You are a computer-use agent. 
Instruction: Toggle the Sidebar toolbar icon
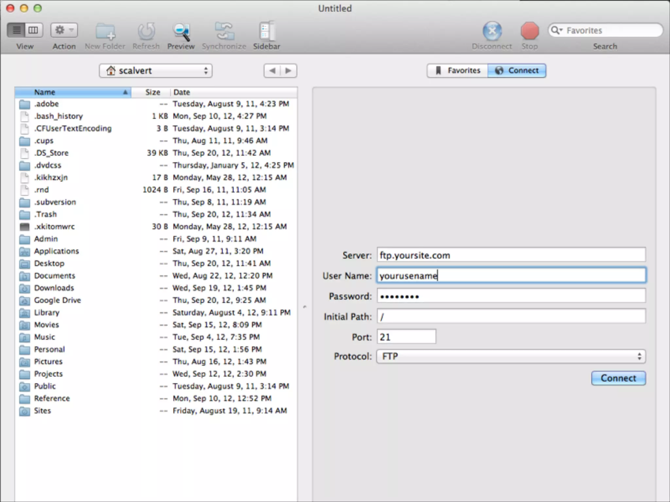click(x=266, y=32)
